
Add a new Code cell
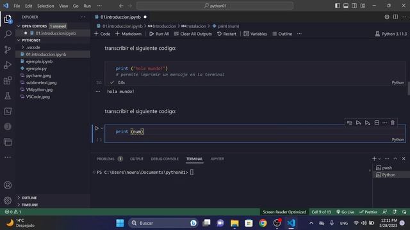pos(102,34)
